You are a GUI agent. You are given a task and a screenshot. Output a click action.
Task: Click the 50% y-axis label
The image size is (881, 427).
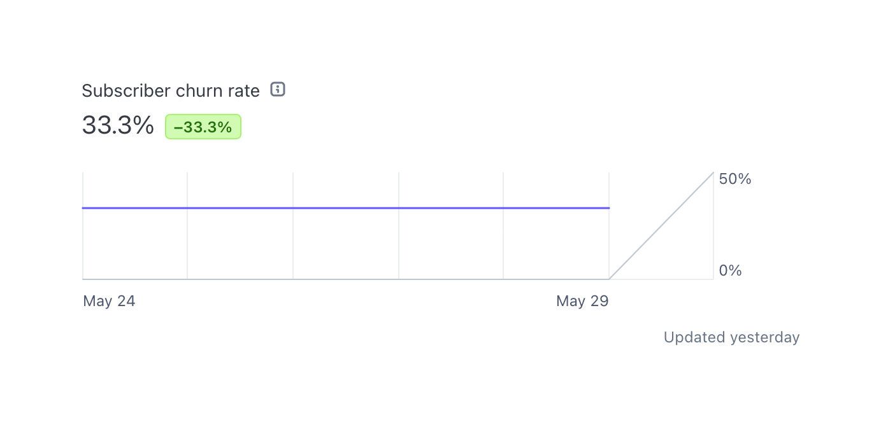[x=735, y=179]
